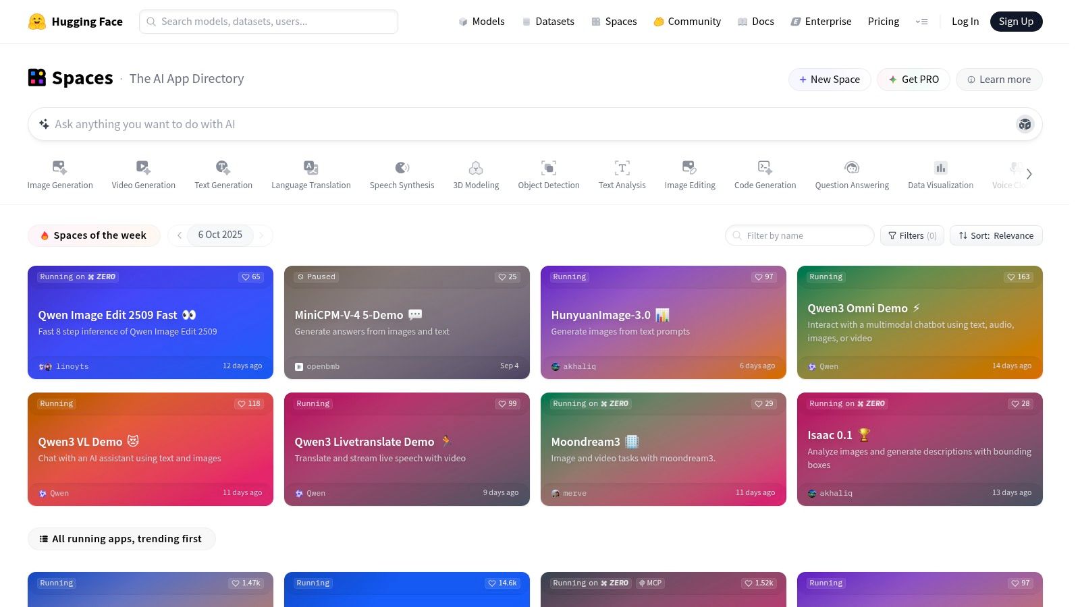Open the Isaac 0.1 space card

pyautogui.click(x=920, y=449)
